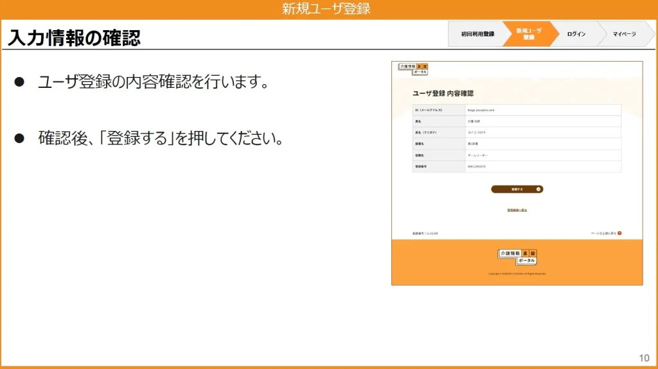The height and width of the screenshot is (369, 658).
Task: Click the 役職名 row value チームリーダー
Action: tap(478, 155)
